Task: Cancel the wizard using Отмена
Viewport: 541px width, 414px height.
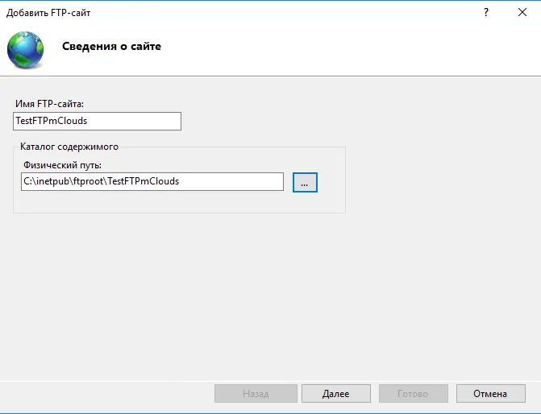Action: point(491,394)
